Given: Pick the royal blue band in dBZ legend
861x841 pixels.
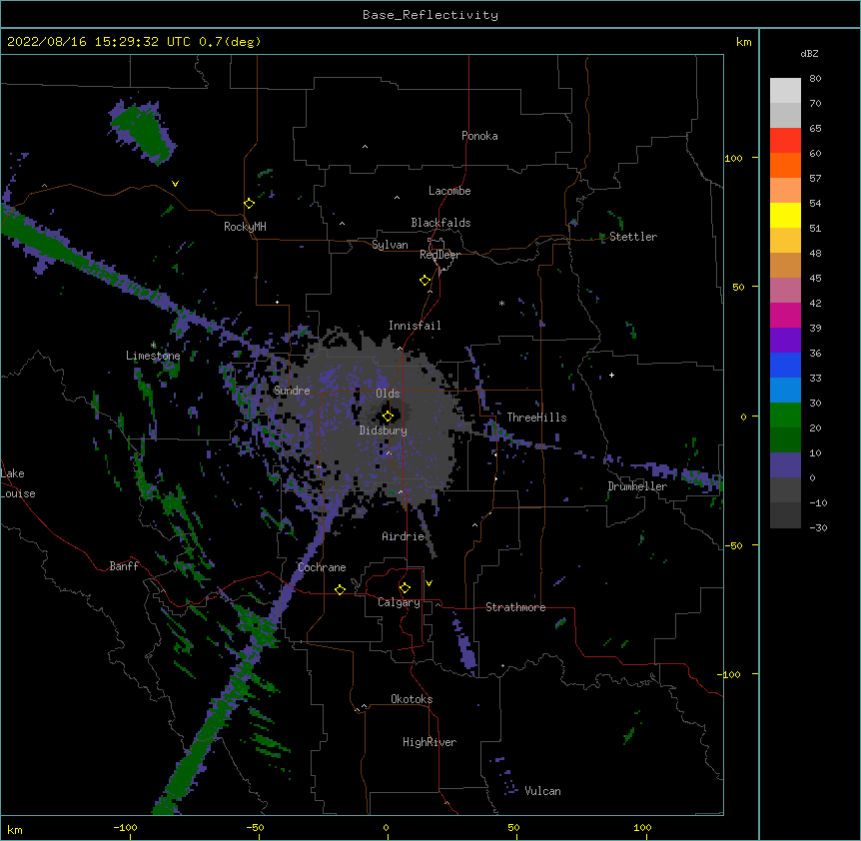Looking at the screenshot, I should [785, 366].
